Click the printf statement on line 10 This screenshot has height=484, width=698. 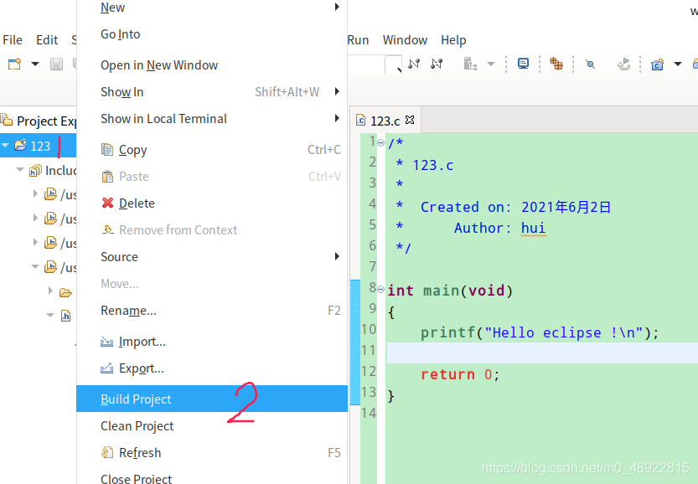click(540, 332)
